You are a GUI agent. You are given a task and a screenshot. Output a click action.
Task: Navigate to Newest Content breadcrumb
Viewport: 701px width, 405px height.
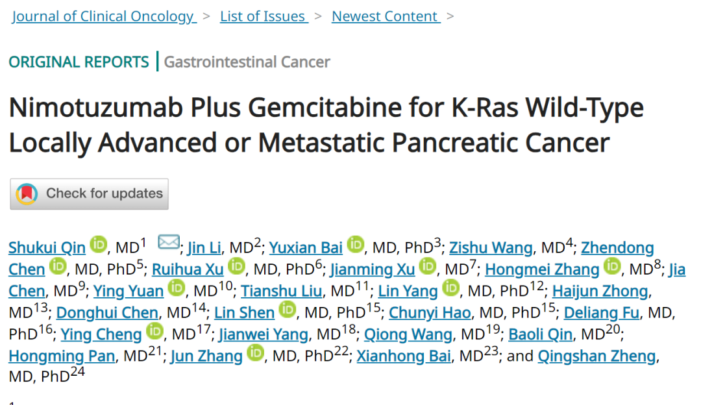pyautogui.click(x=386, y=16)
